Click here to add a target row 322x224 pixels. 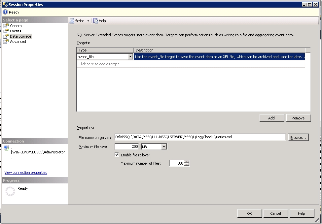click(x=191, y=64)
